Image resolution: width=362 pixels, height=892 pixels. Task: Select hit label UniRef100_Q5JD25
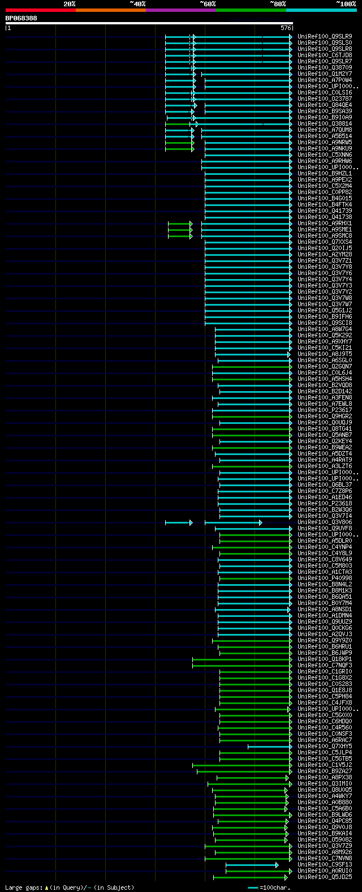click(325, 877)
